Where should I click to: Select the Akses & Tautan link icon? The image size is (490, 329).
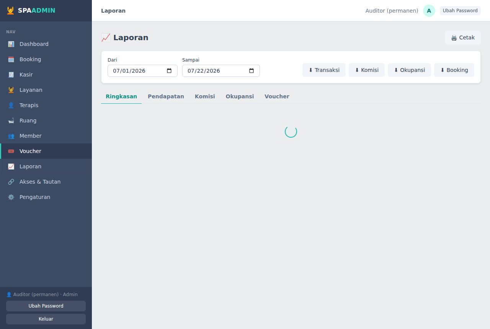pos(11,182)
